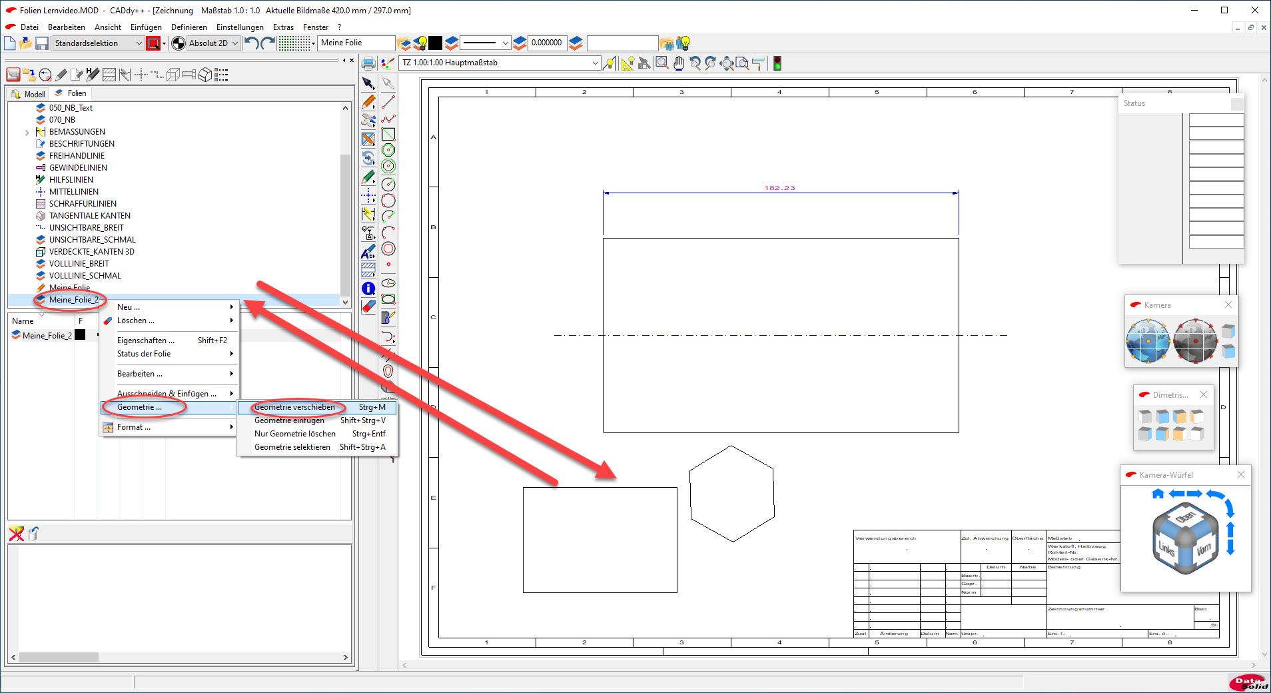Expand the BEMASSUNGEN tree node
The height and width of the screenshot is (693, 1271).
[27, 133]
